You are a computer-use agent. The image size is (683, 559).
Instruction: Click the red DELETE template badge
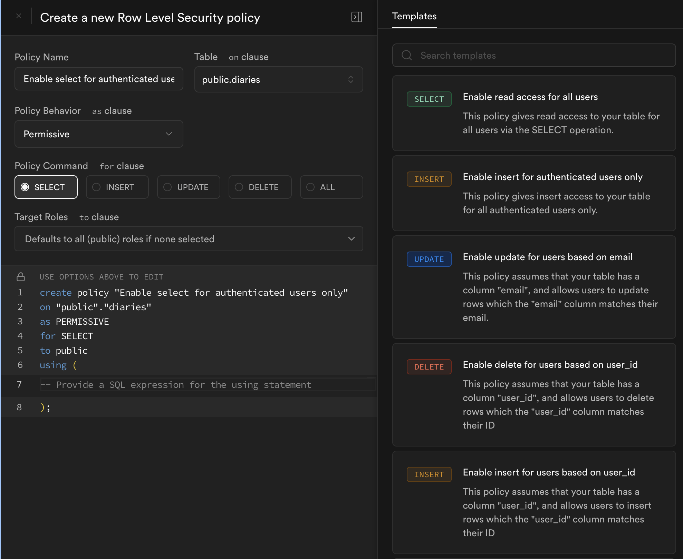tap(429, 367)
